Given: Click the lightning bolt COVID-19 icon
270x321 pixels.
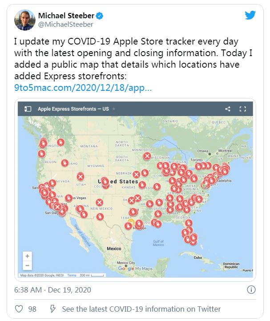Looking at the screenshot, I should [53, 309].
